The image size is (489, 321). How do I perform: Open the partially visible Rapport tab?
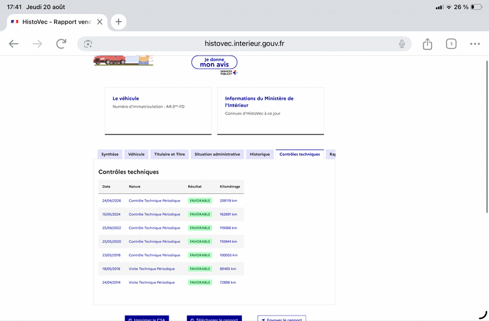pos(331,155)
